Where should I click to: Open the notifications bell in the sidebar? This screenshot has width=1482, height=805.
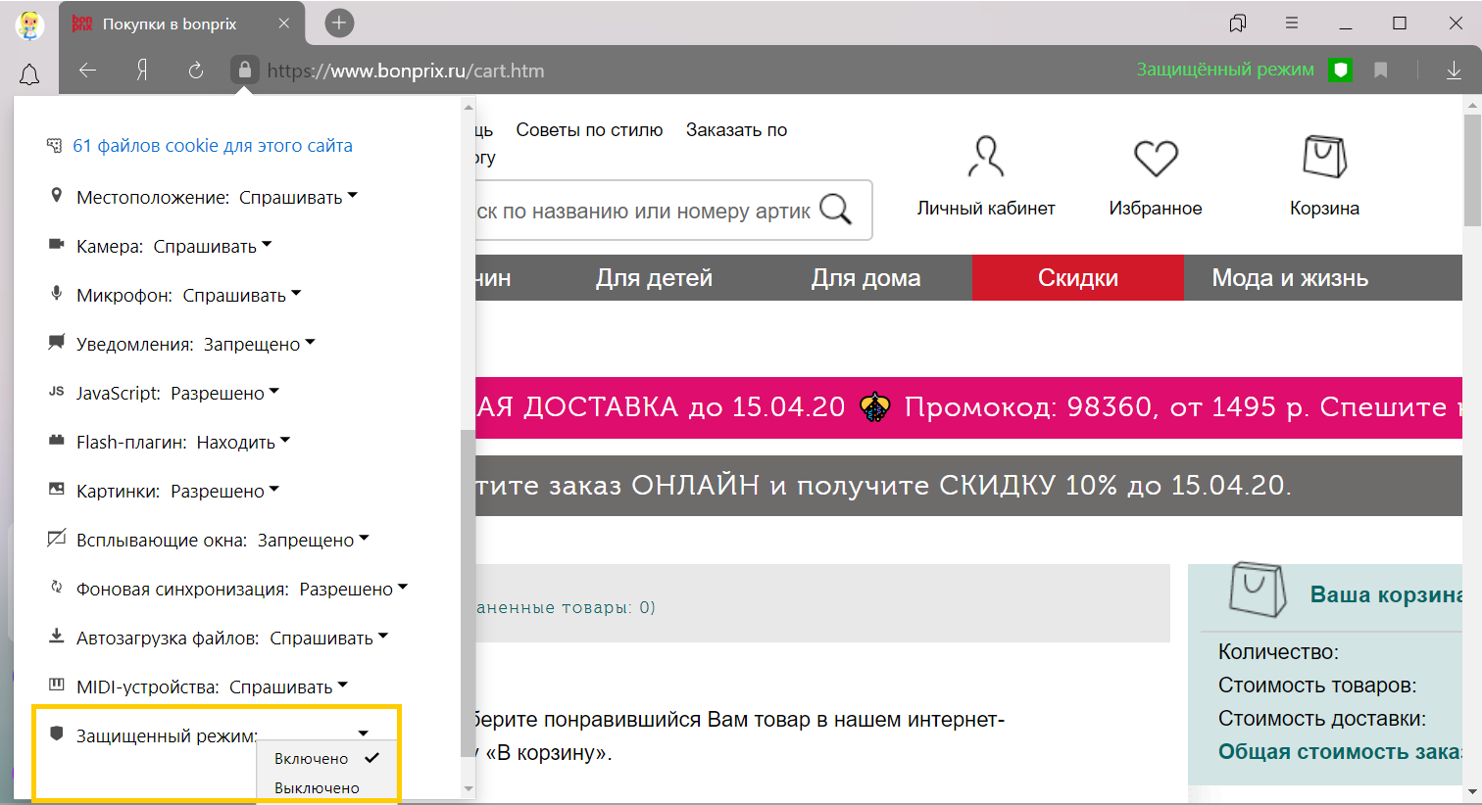(29, 74)
